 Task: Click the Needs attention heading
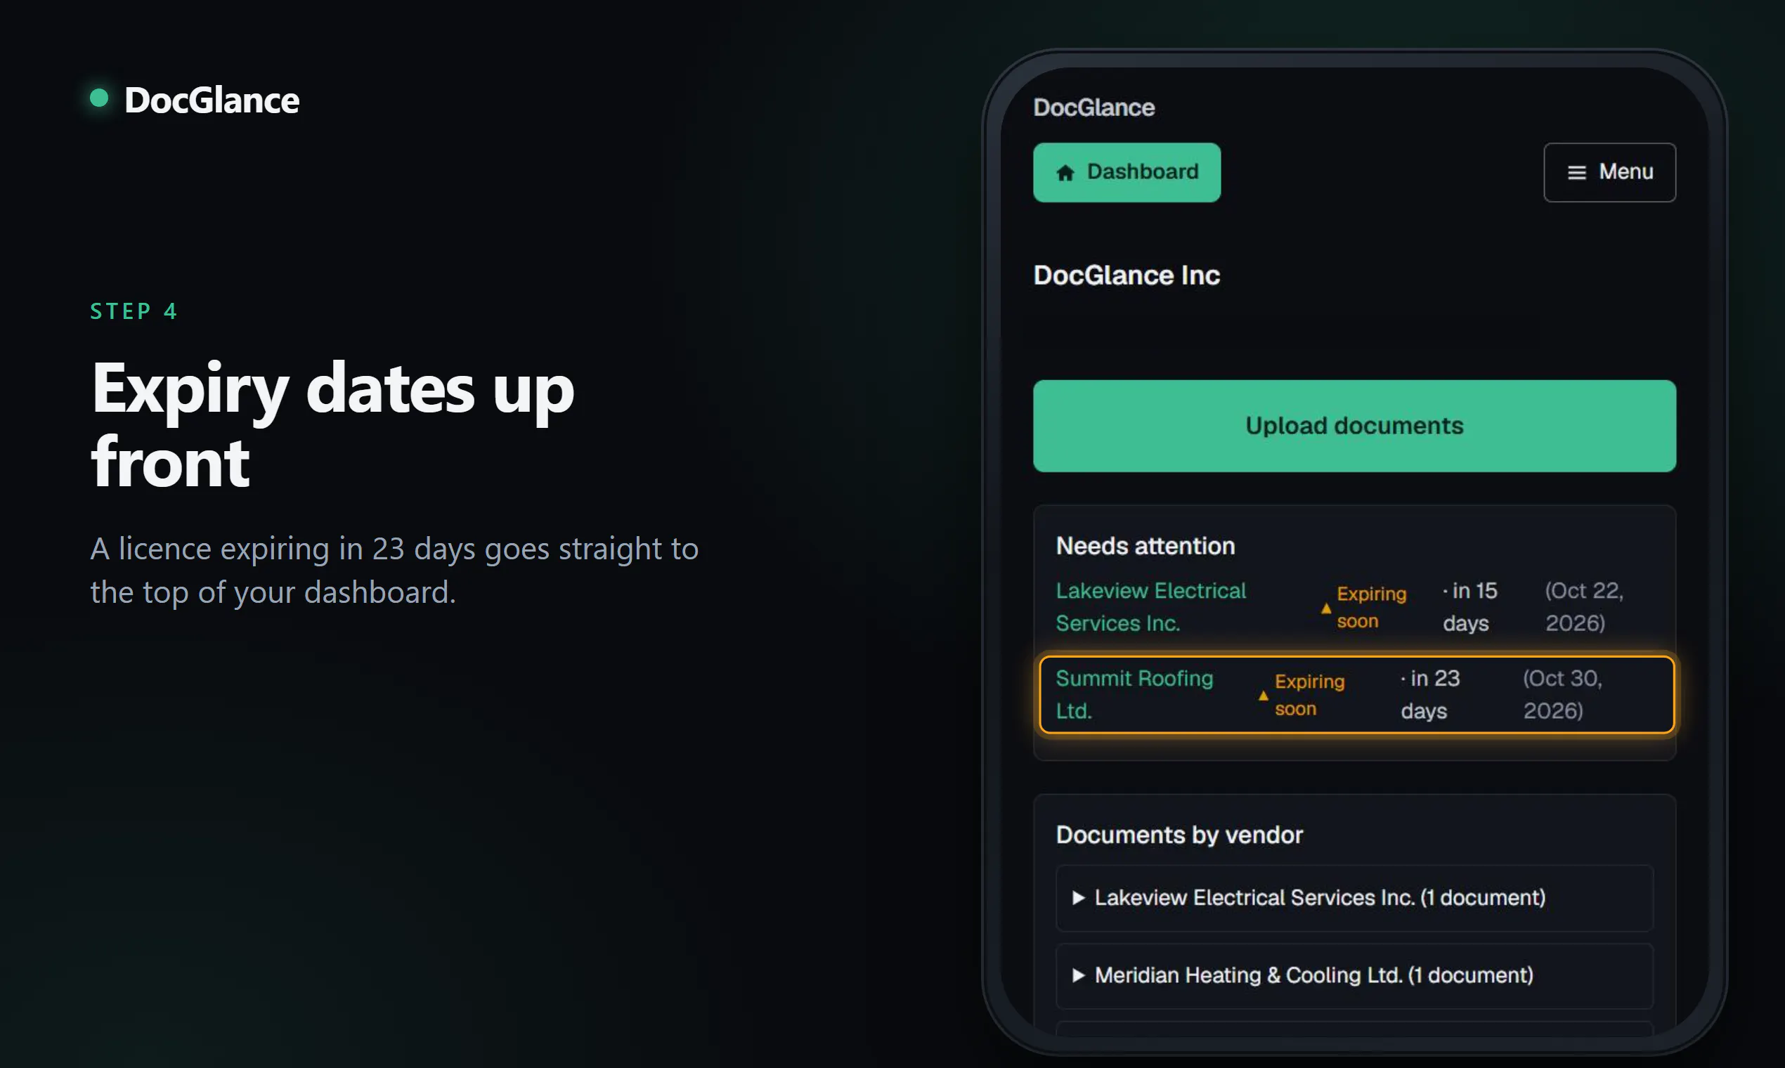click(1145, 546)
